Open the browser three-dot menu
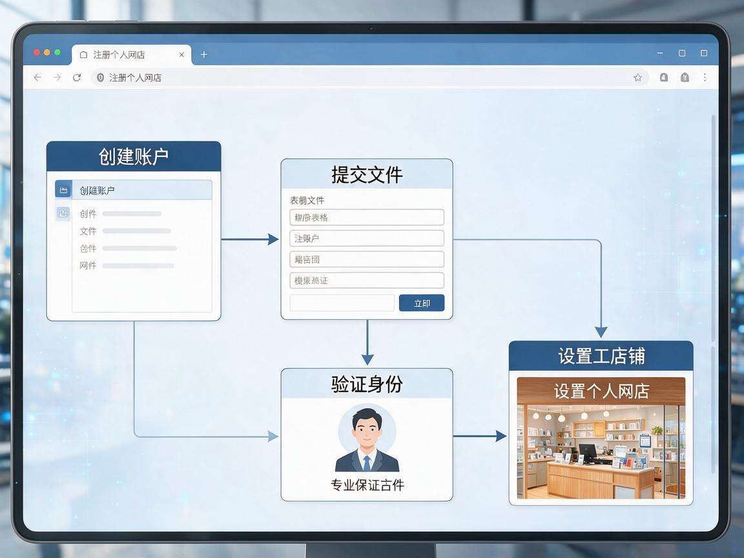The image size is (744, 558). 705,77
